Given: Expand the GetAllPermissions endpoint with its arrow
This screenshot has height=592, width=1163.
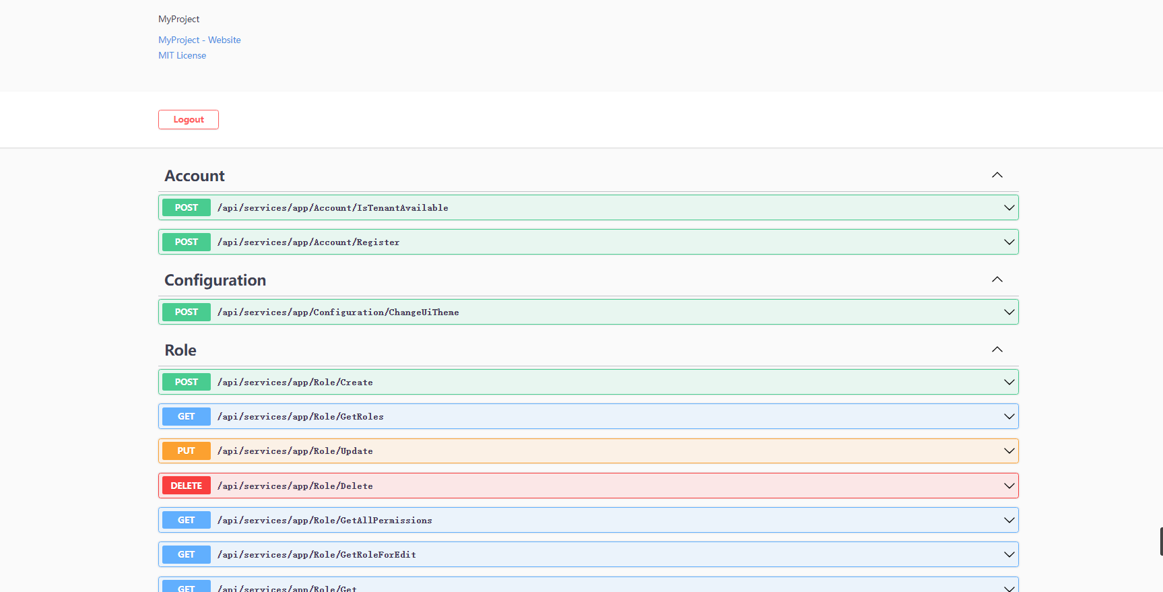Looking at the screenshot, I should (x=1009, y=520).
